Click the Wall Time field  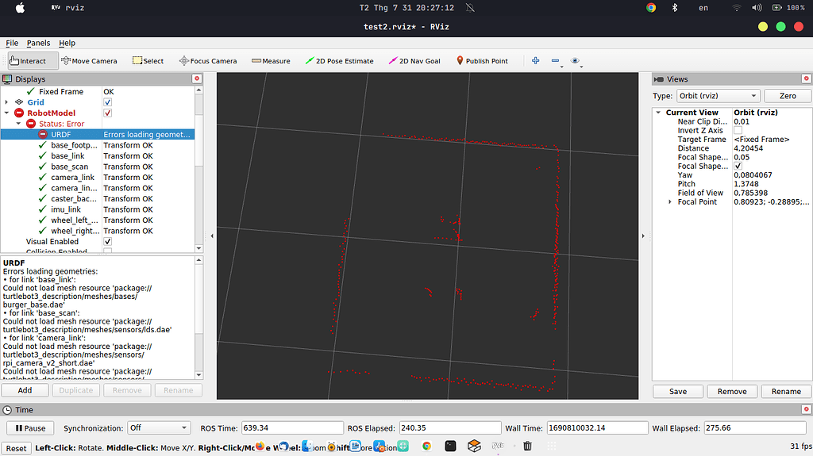tap(597, 428)
